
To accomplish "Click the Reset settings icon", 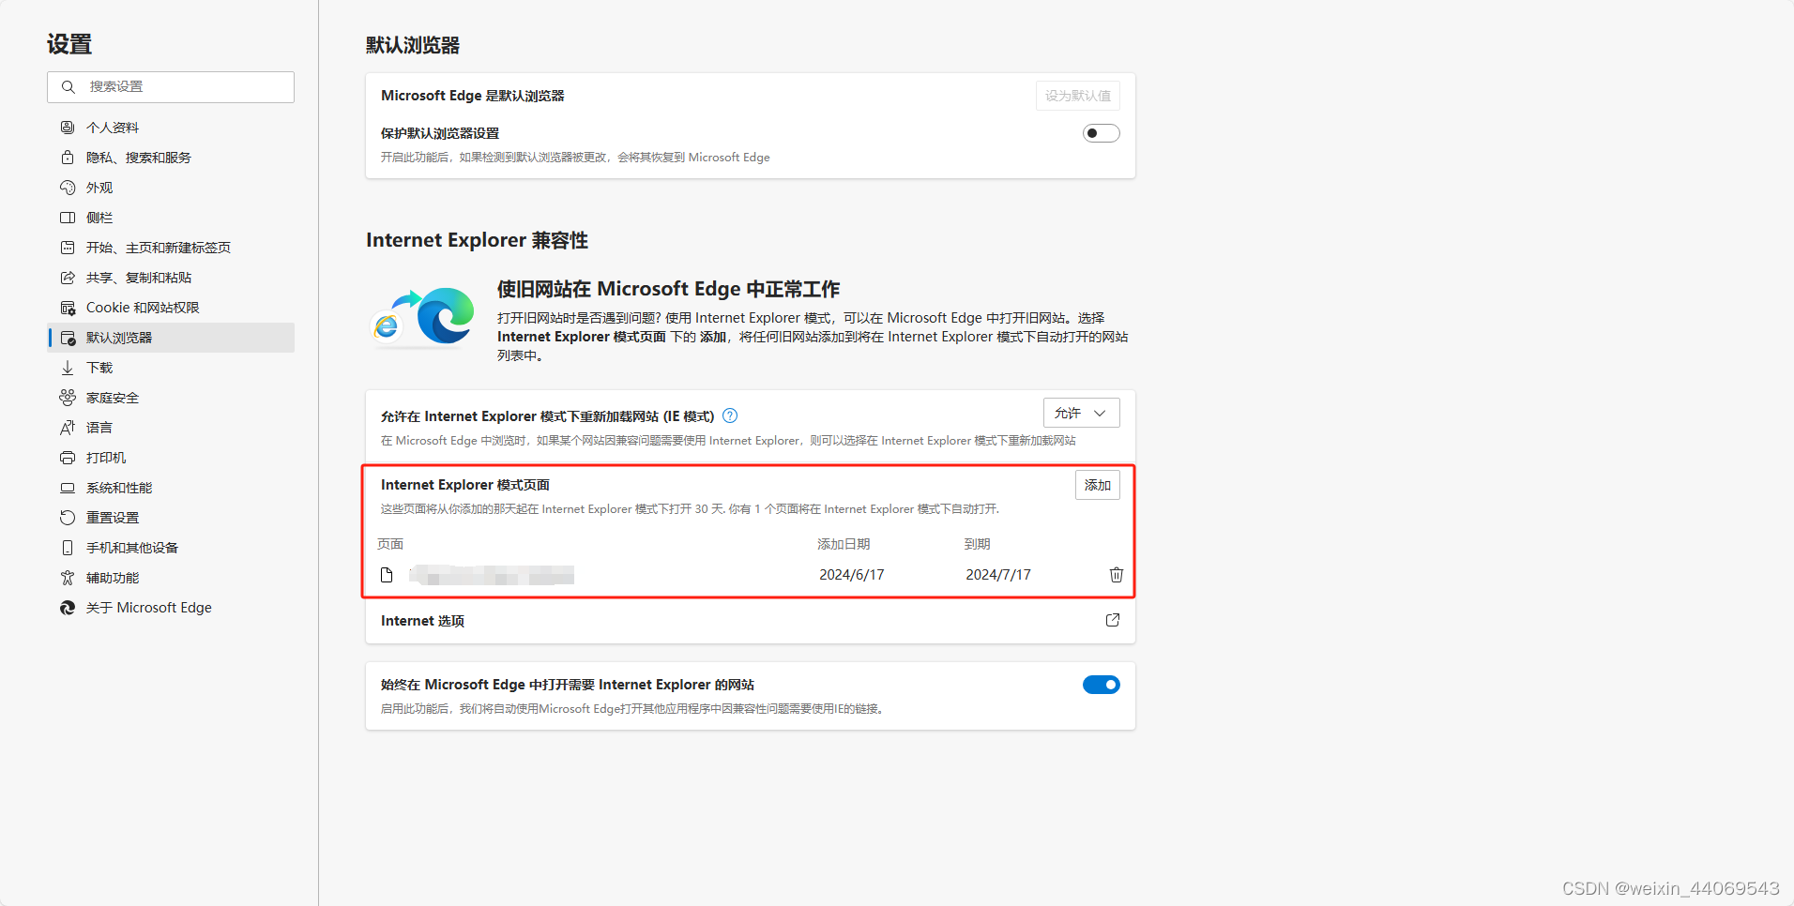I will pos(68,518).
